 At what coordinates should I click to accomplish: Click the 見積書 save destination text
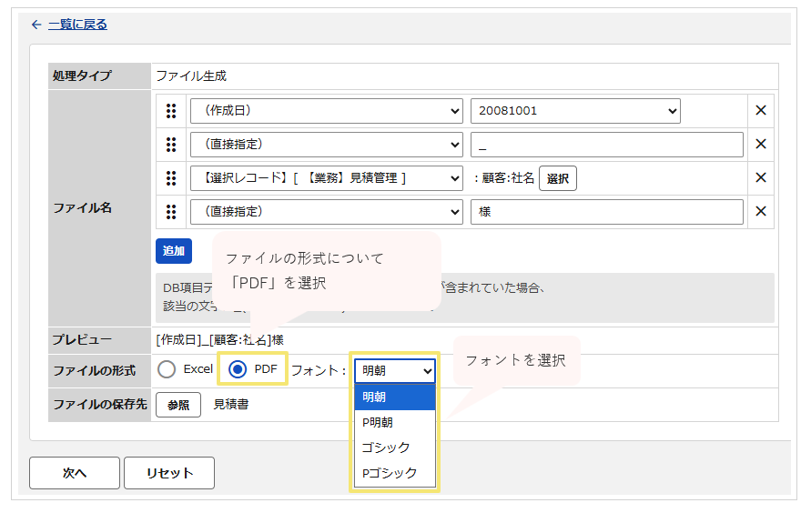point(231,405)
